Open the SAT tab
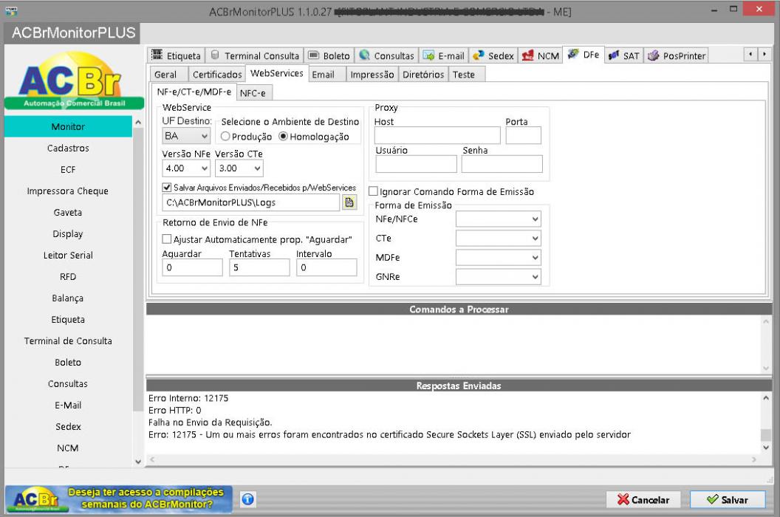Viewport: 780px width, 517px height. tap(624, 55)
